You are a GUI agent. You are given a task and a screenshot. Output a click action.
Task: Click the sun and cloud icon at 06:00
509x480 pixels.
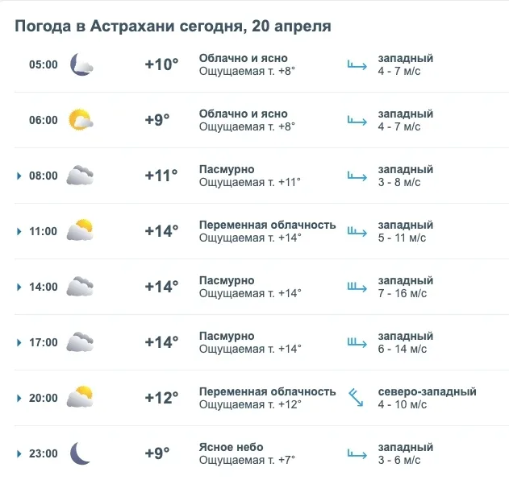pos(81,120)
